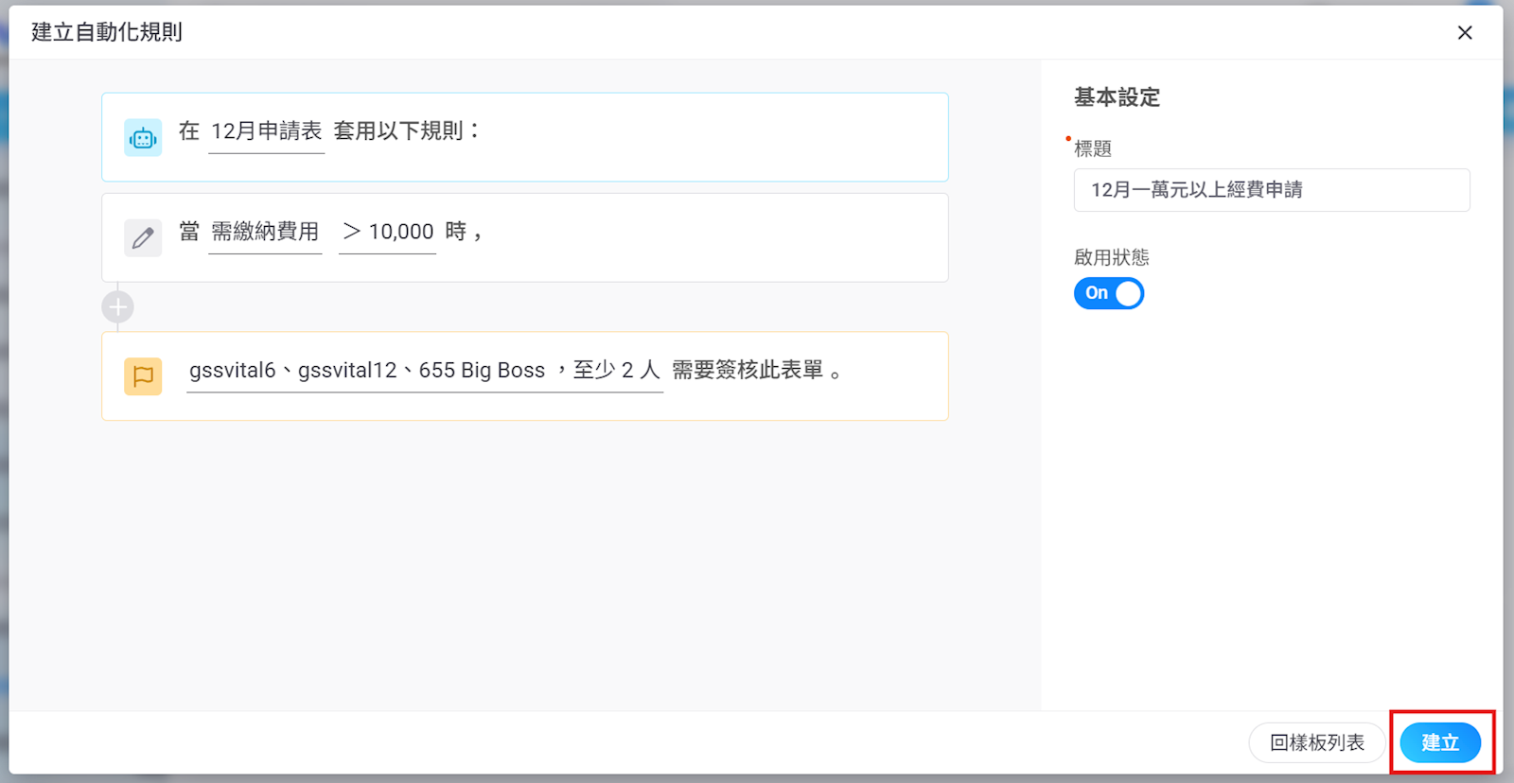The image size is (1514, 783).
Task: Click the 建立自動化規則 dialog title
Action: 107,32
